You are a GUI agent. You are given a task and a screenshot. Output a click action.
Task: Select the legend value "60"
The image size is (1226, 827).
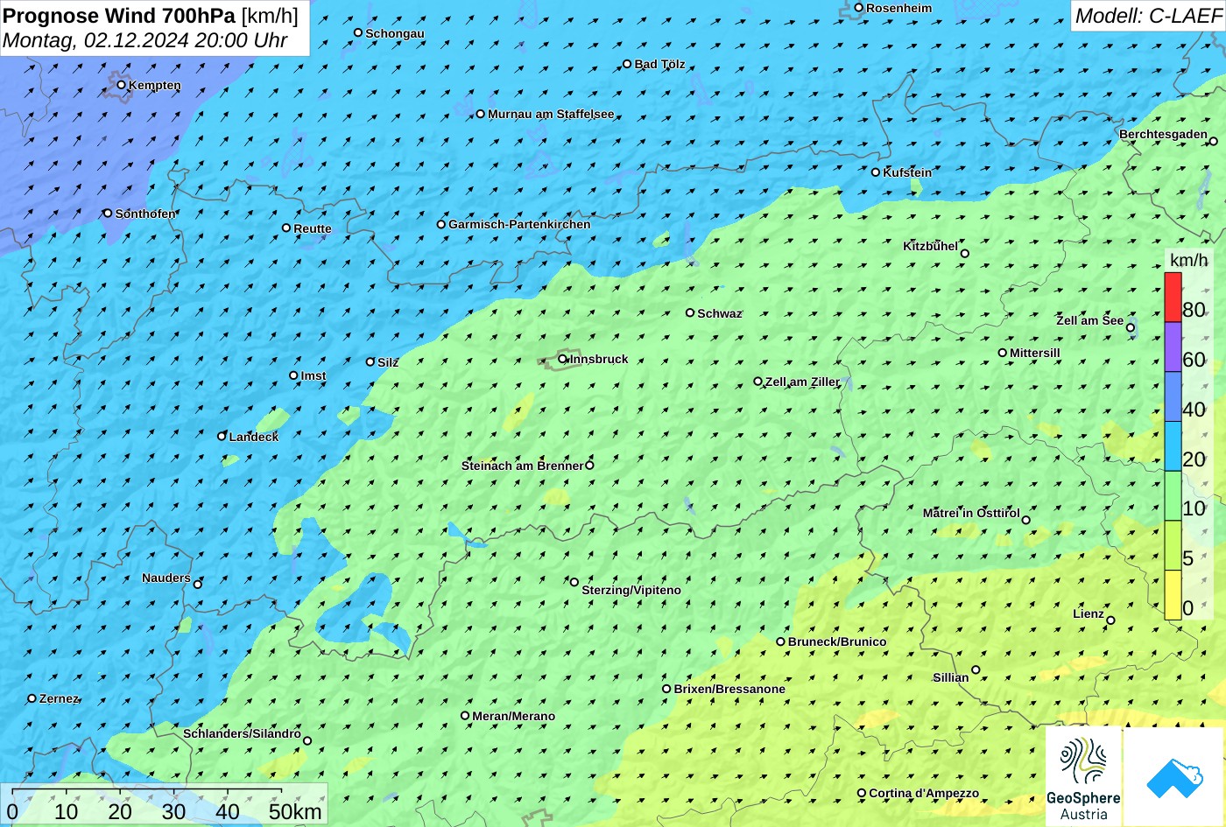(1194, 359)
